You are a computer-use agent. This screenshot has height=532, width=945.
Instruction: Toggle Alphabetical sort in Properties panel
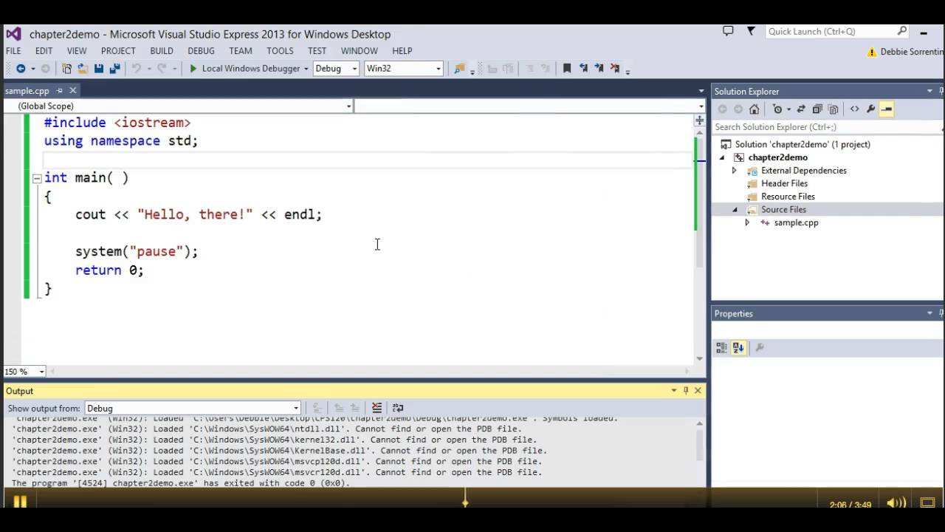click(738, 348)
